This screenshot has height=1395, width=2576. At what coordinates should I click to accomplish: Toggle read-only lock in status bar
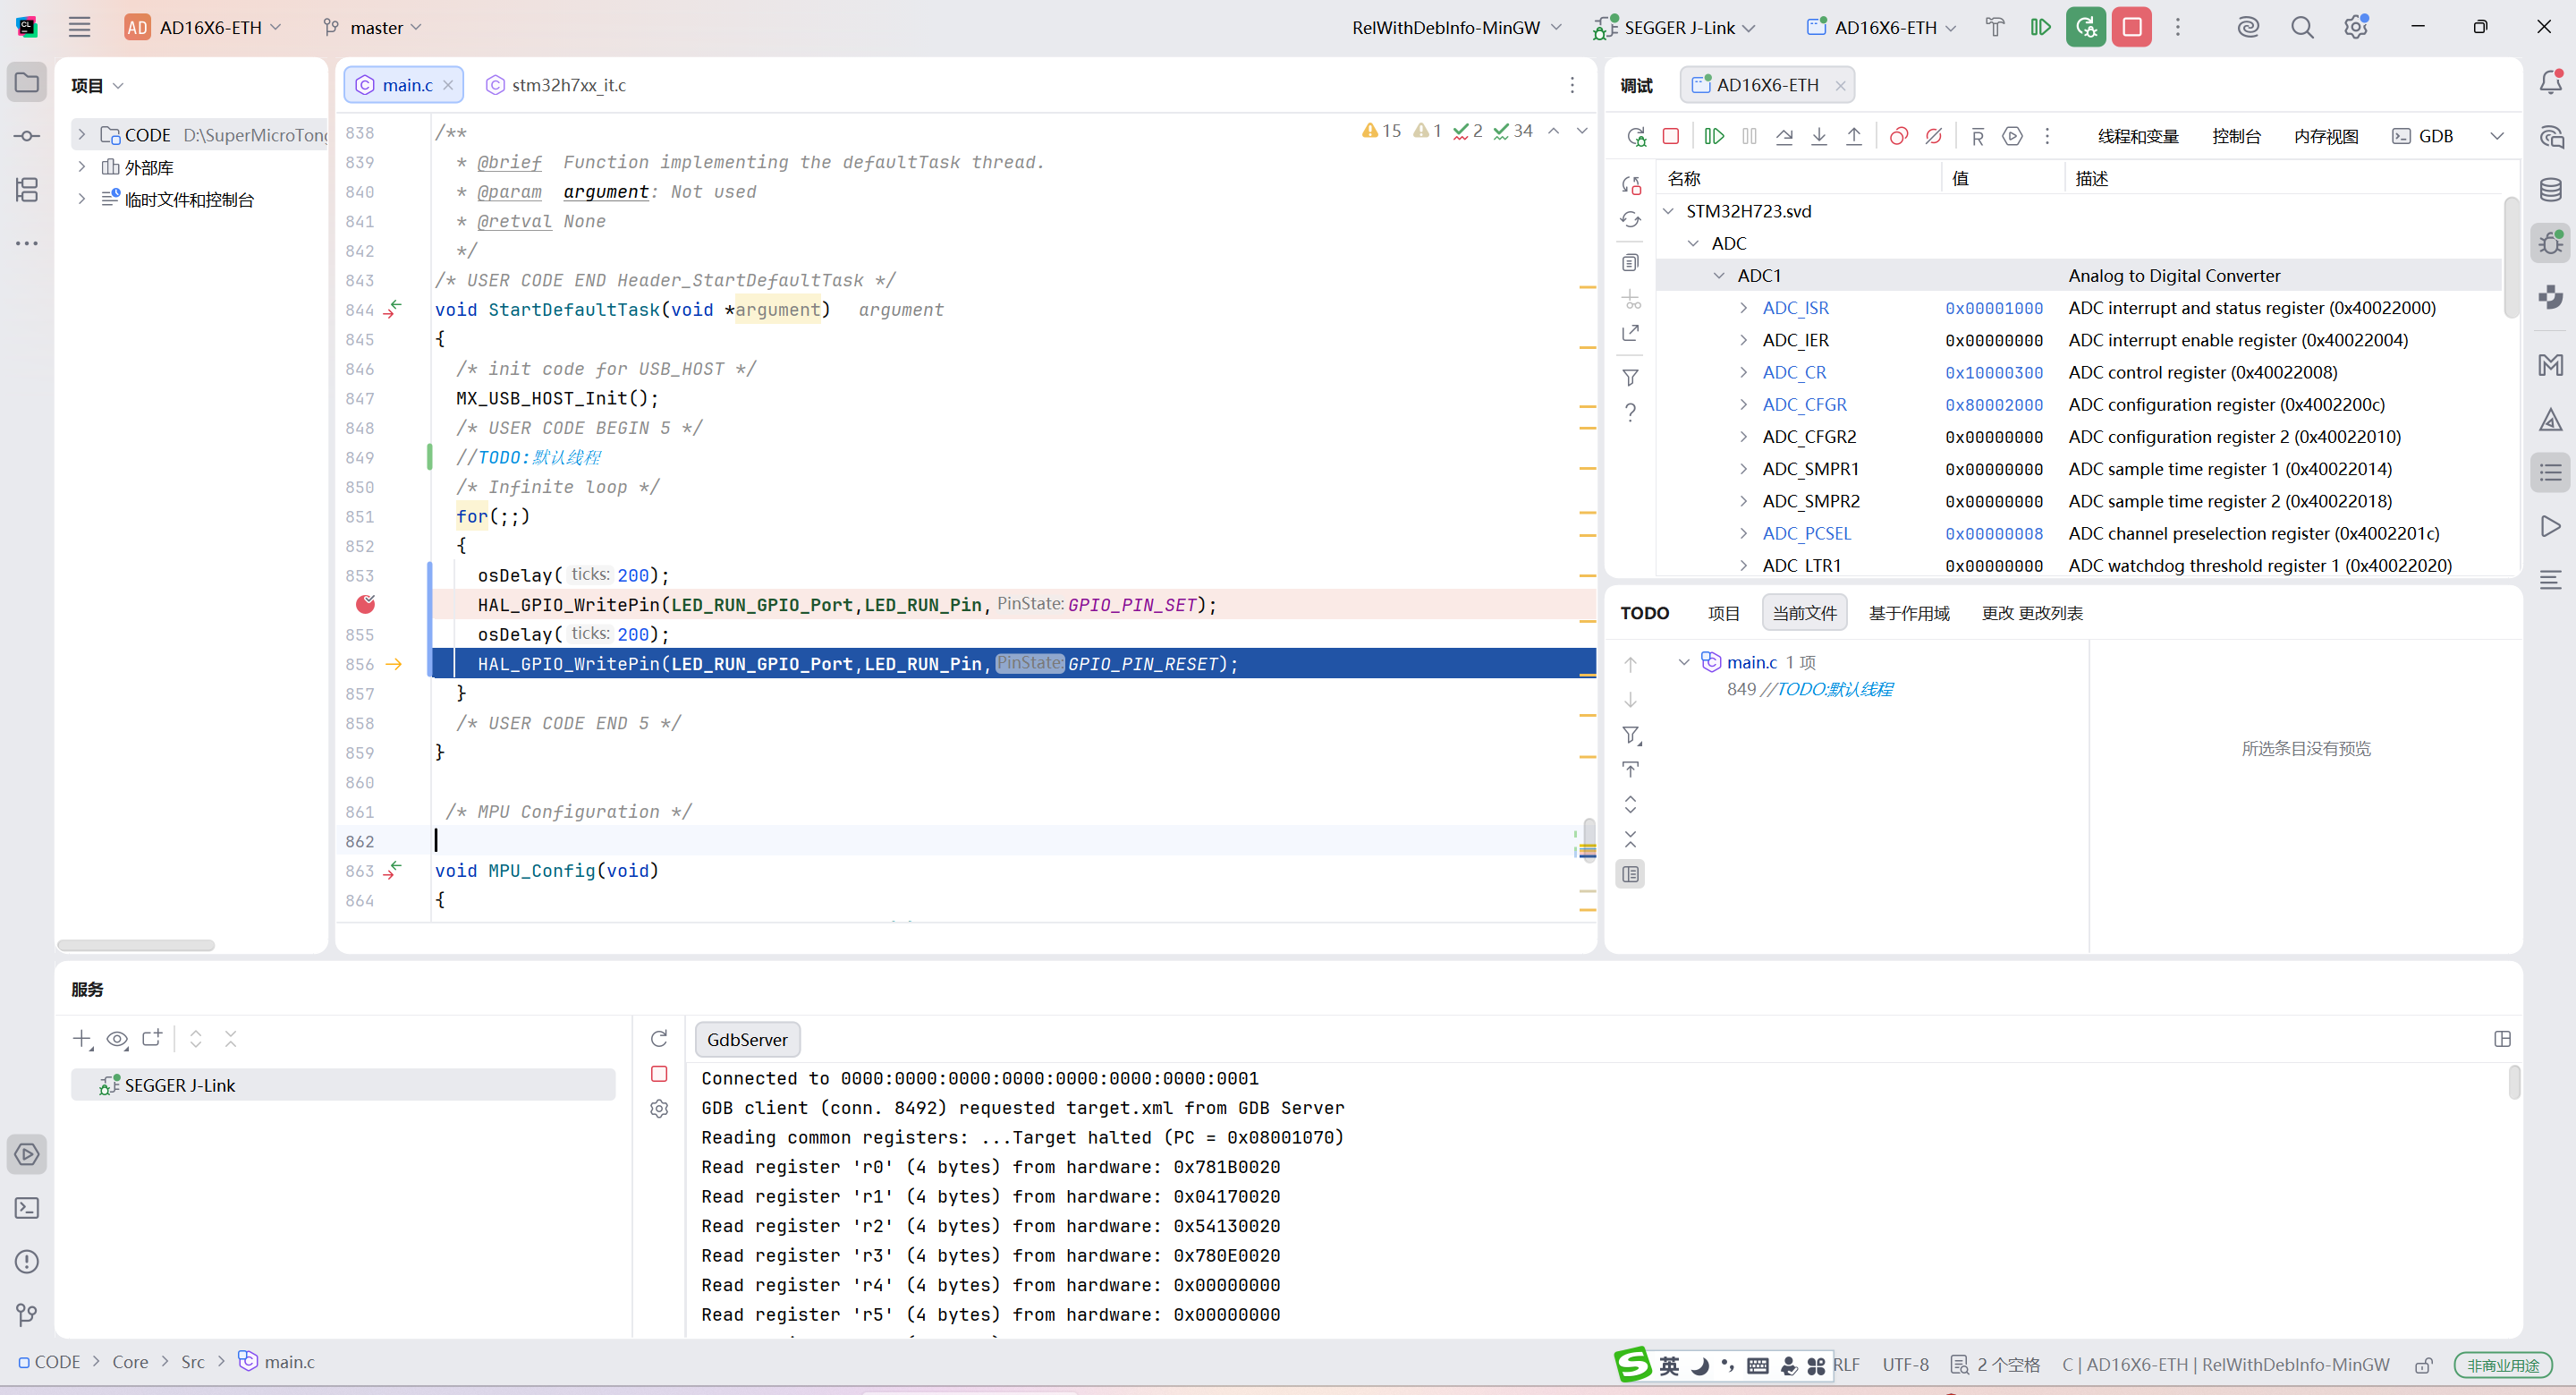pos(2424,1365)
